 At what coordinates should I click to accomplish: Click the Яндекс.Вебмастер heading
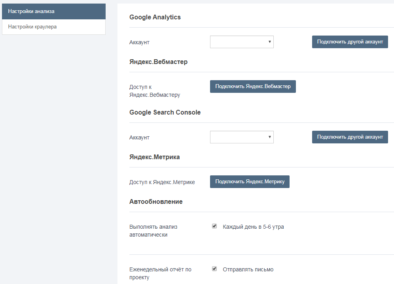pyautogui.click(x=158, y=62)
